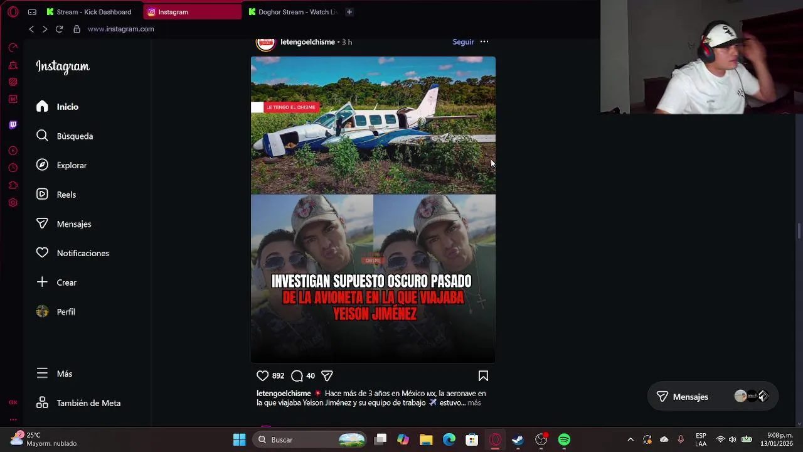
Task: Open floating Mensajes button at bottom right
Action: point(713,397)
